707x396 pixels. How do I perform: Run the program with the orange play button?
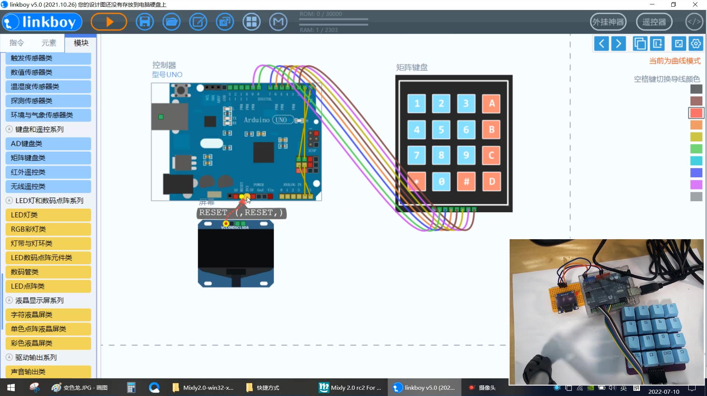109,22
